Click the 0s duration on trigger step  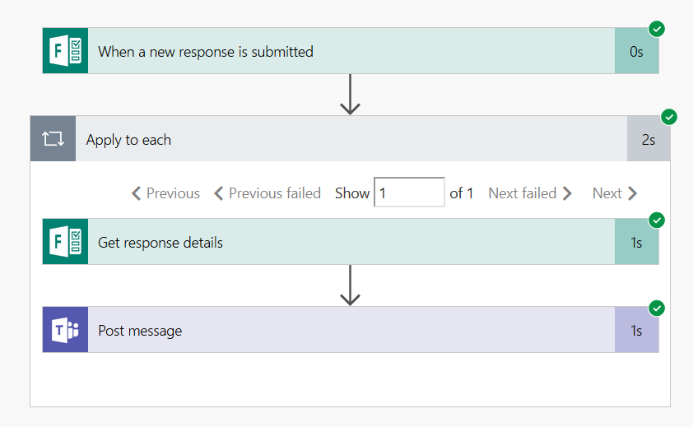coord(636,51)
